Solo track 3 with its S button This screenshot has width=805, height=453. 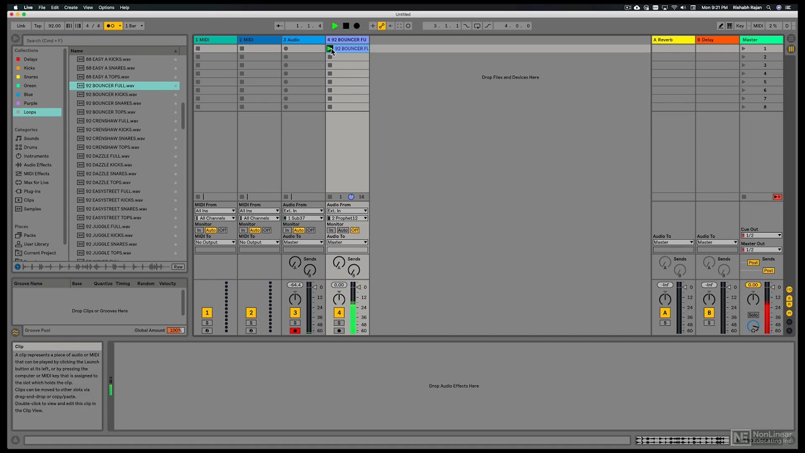[x=294, y=323]
